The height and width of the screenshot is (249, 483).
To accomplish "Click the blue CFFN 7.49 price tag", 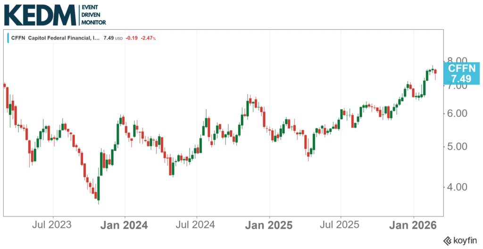I will click(x=461, y=73).
